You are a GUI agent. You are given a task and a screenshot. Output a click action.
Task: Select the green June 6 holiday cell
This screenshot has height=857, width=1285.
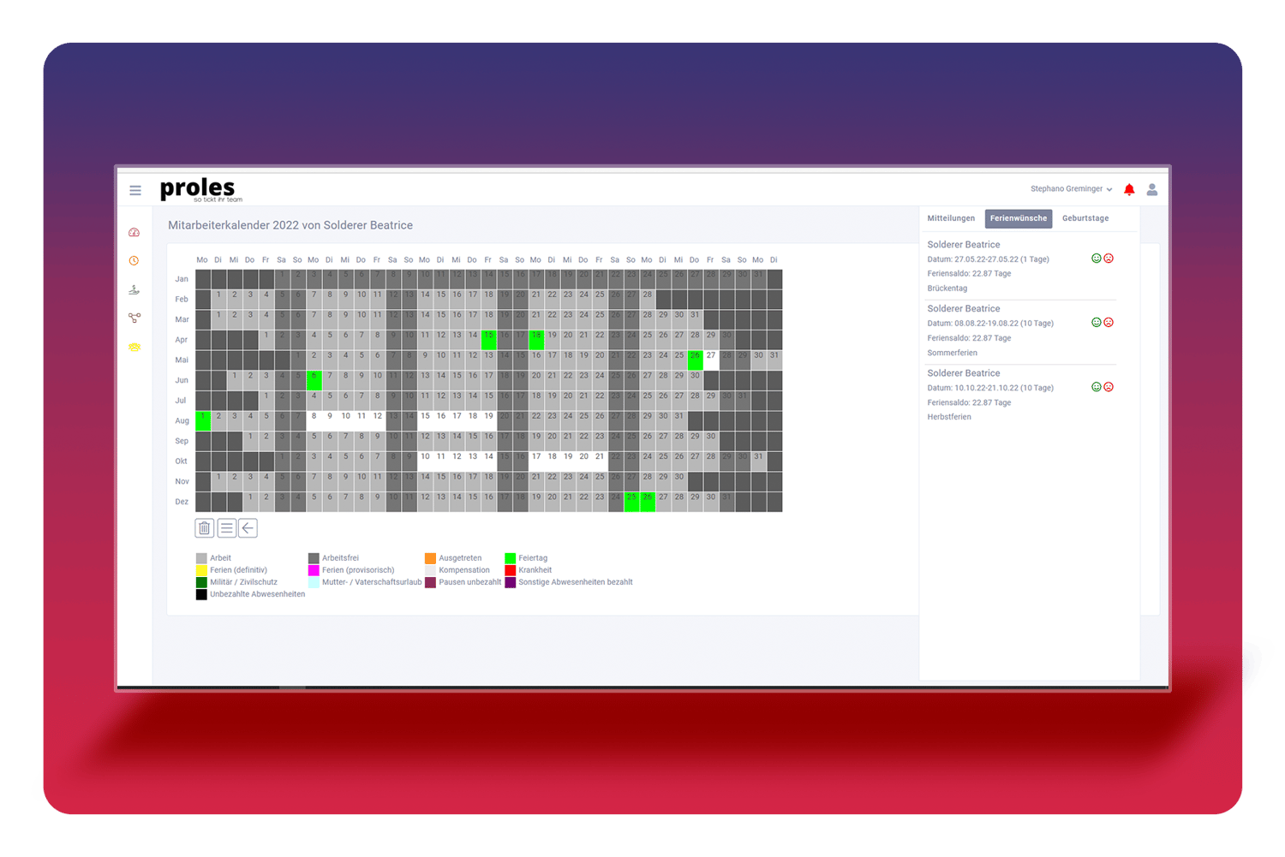314,380
